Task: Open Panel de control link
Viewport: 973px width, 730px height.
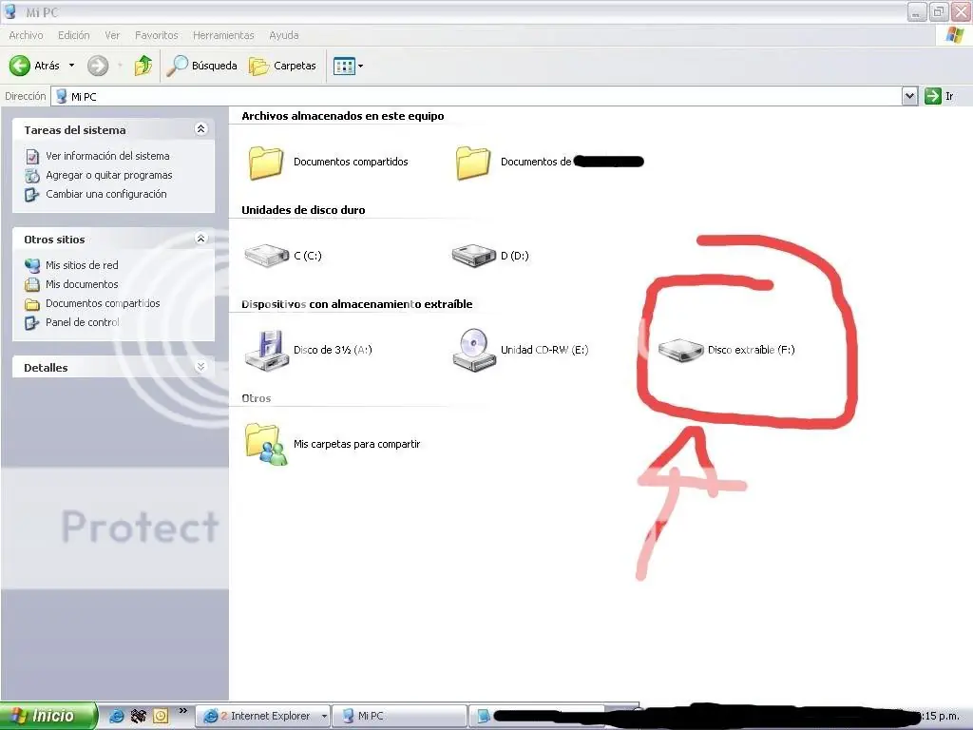Action: pyautogui.click(x=83, y=322)
